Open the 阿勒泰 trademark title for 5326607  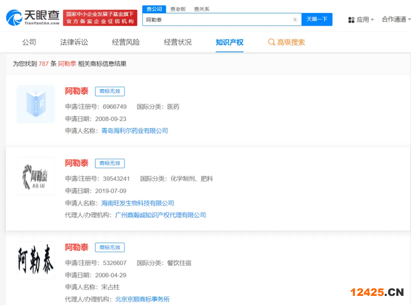pos(76,247)
